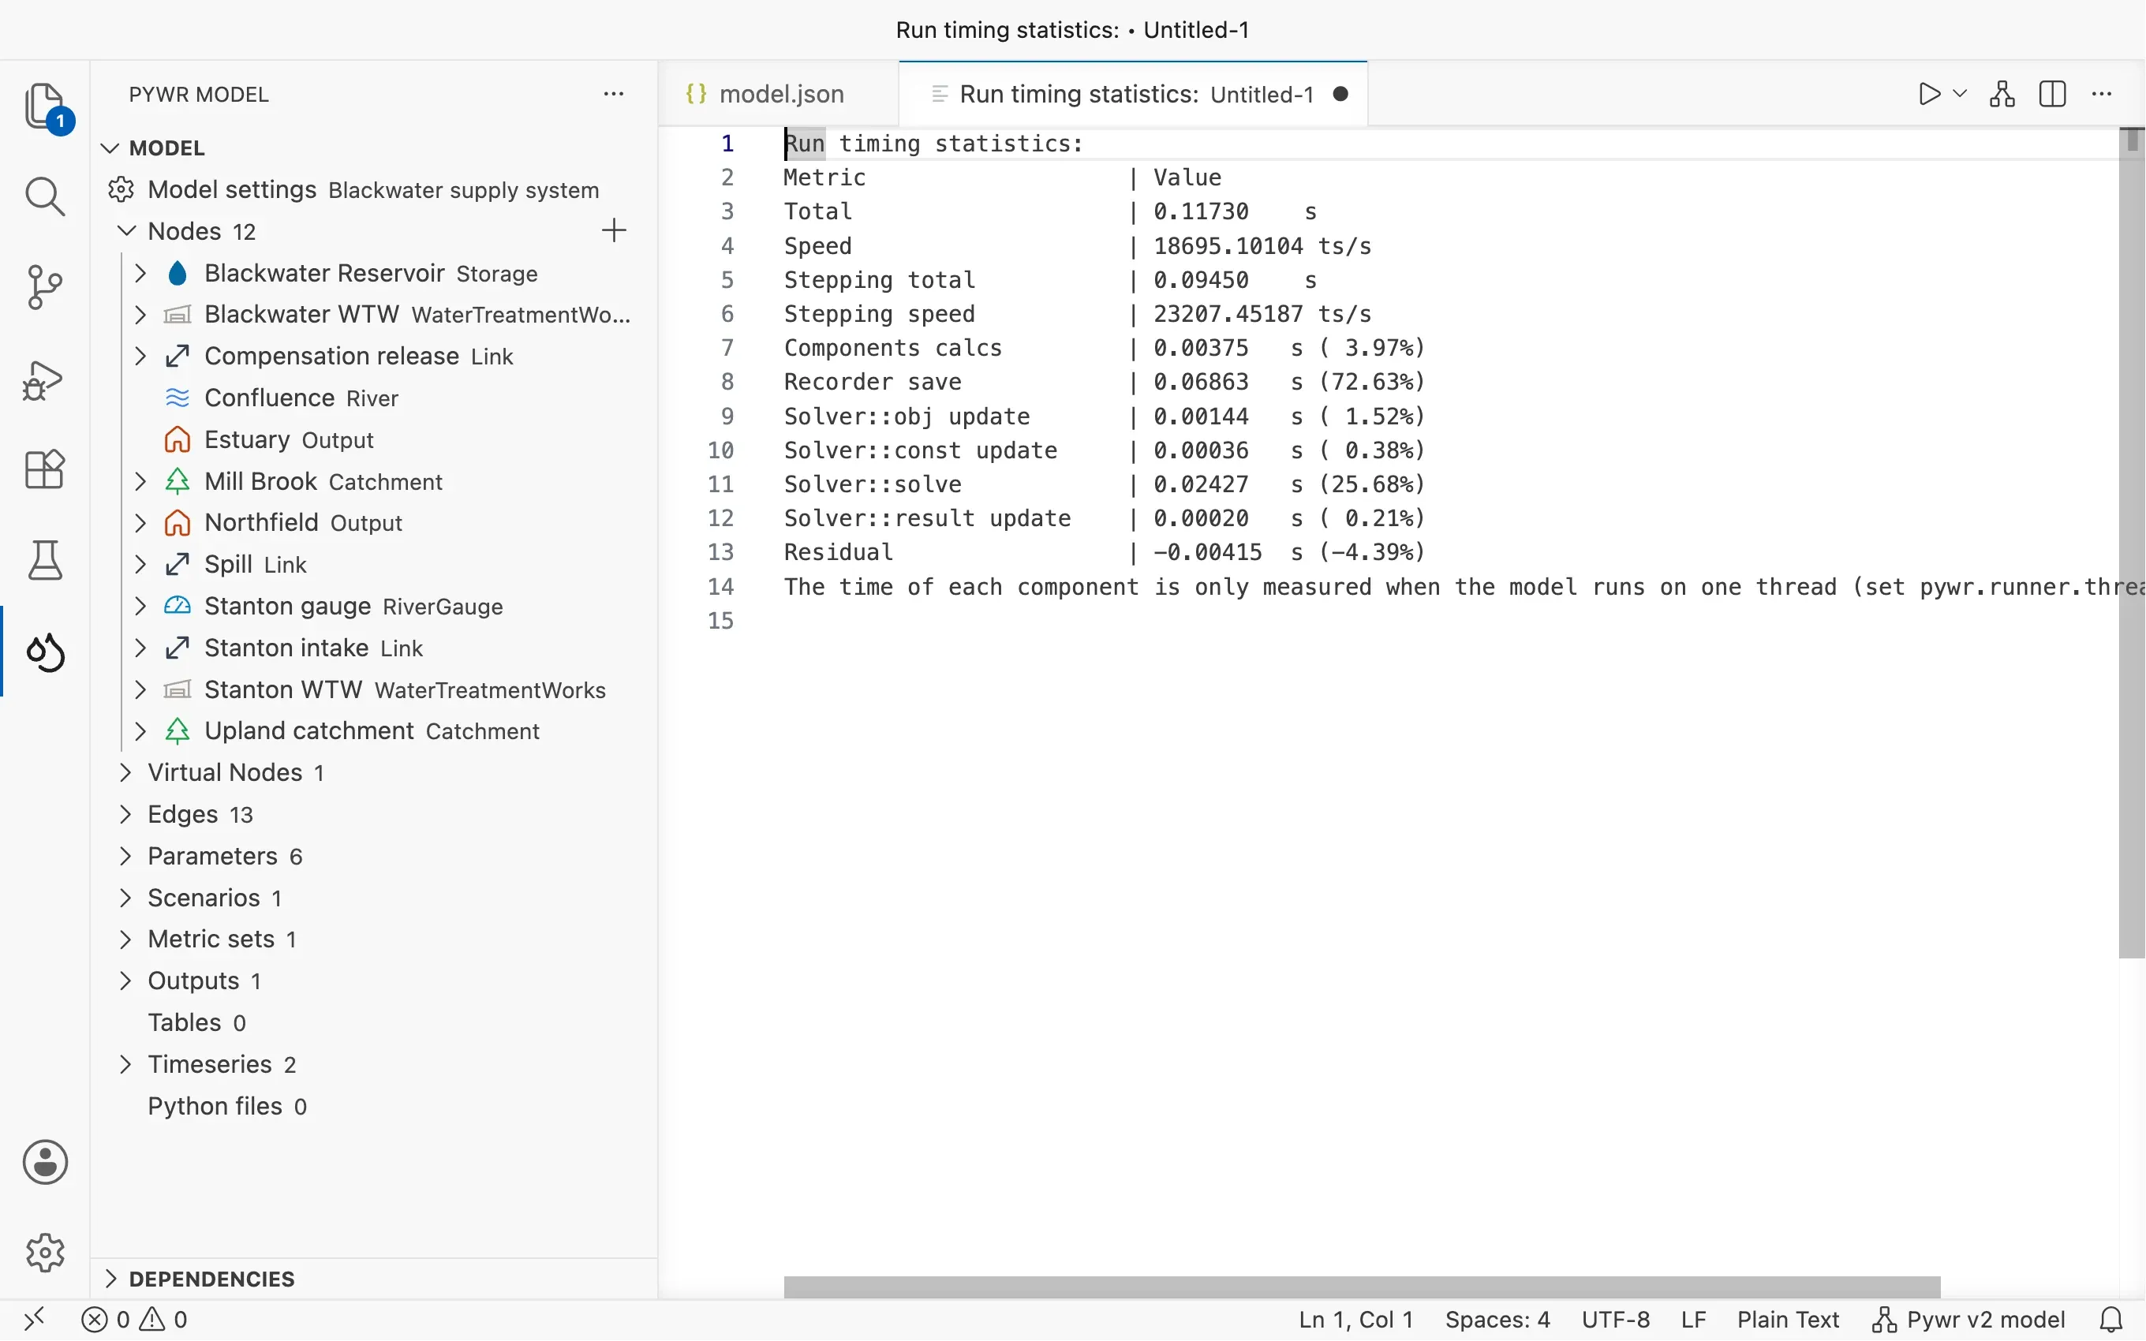This screenshot has width=2146, height=1341.
Task: Collapse the MODEL section
Action: pyautogui.click(x=110, y=148)
